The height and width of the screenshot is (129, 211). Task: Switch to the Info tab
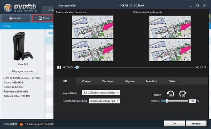(65, 81)
